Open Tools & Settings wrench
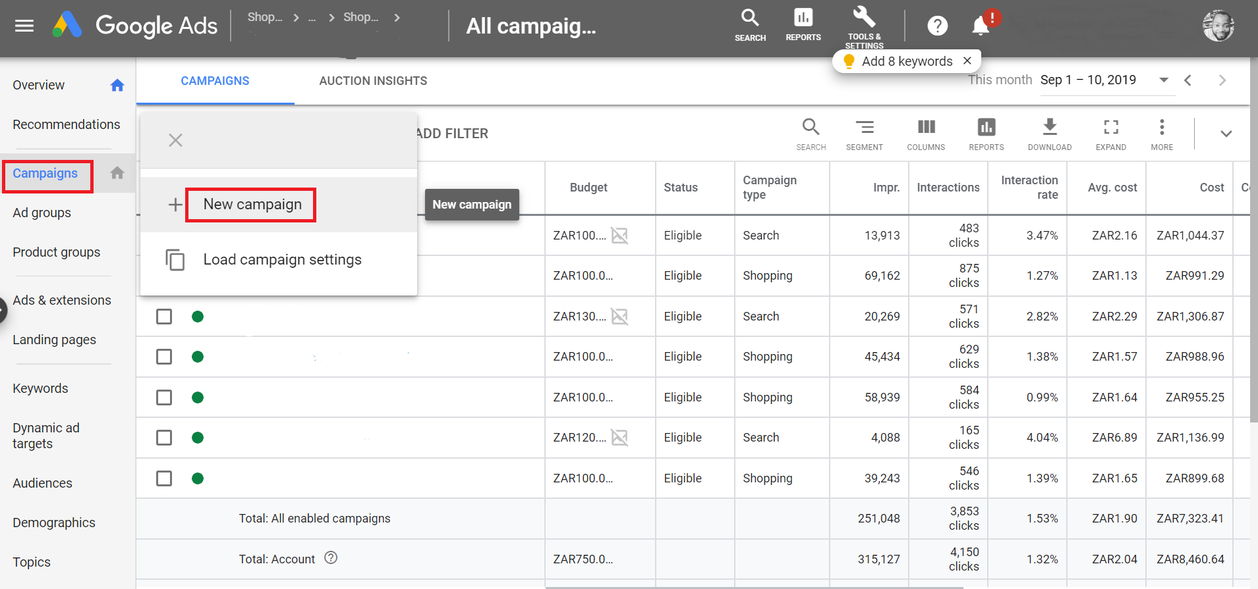The image size is (1258, 589). tap(864, 26)
